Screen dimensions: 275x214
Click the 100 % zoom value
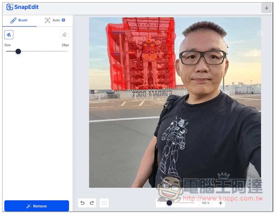point(205,203)
